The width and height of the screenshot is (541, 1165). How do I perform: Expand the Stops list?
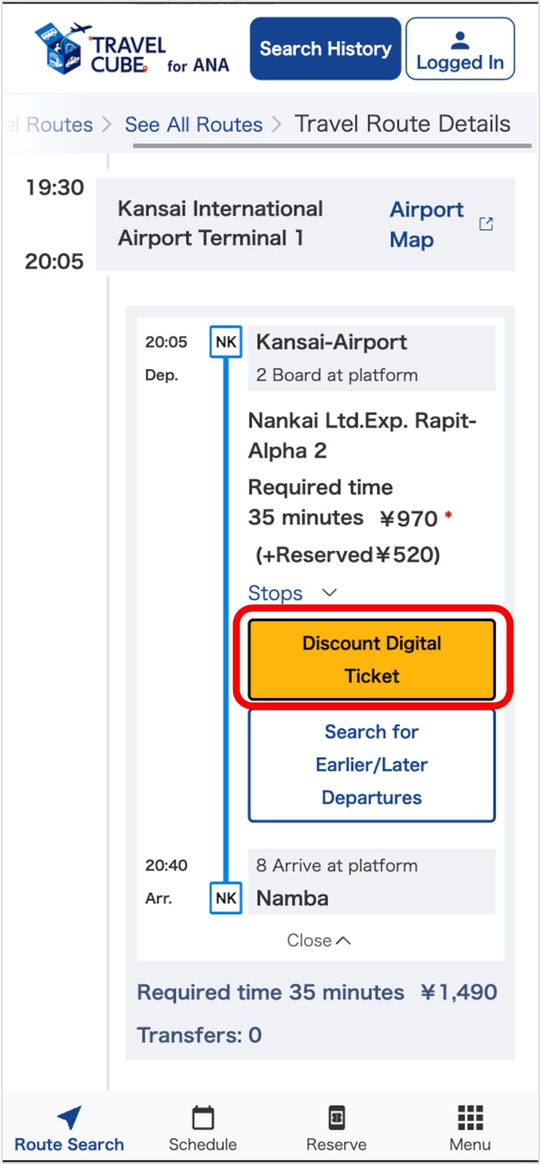coord(275,593)
